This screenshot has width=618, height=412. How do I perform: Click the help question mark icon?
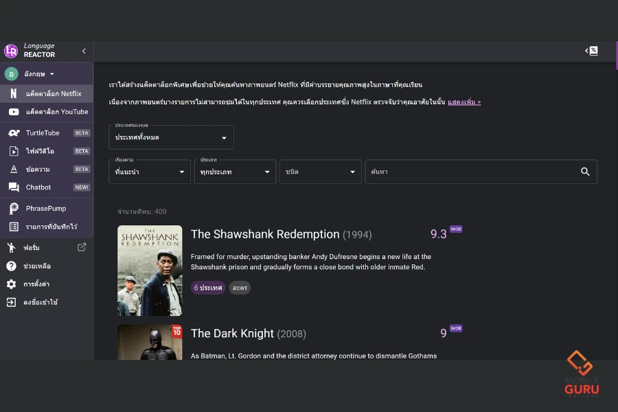pyautogui.click(x=12, y=266)
